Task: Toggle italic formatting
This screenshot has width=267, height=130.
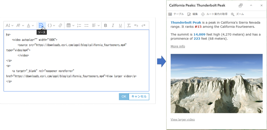Action: point(113,25)
